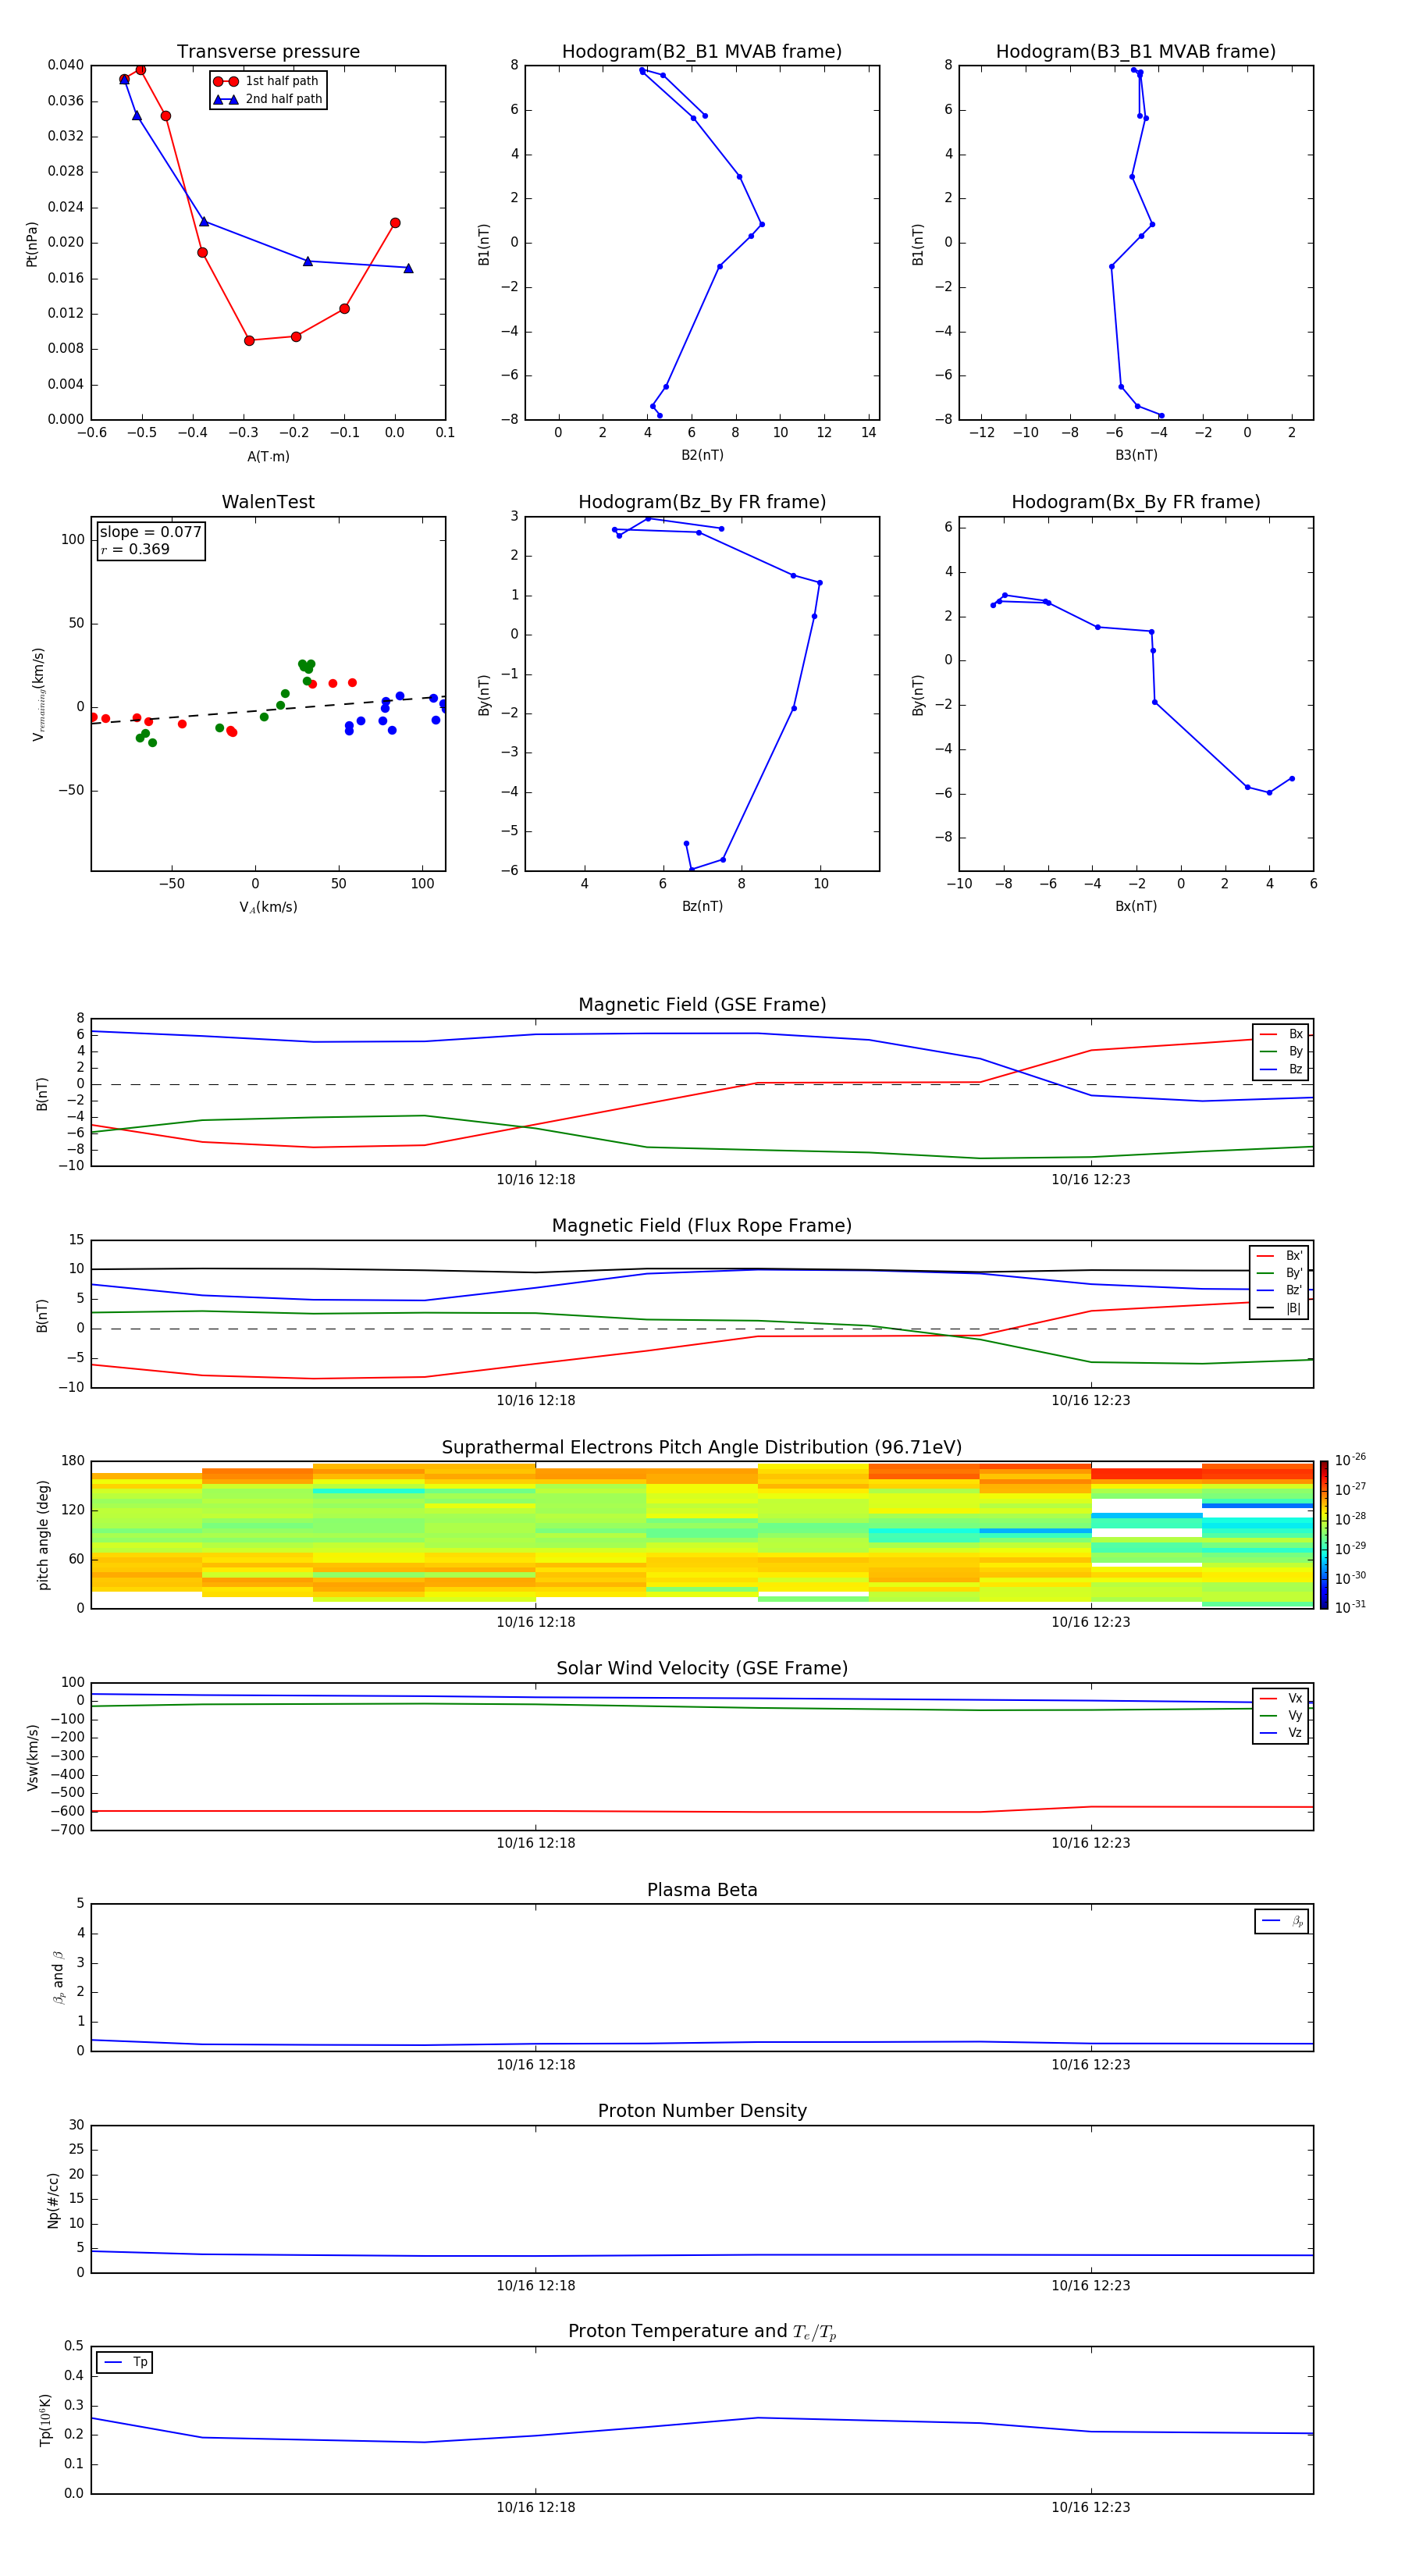
Task: Click the 'Hodogram(Bz_By FR frame)' title
Action: click(x=702, y=502)
